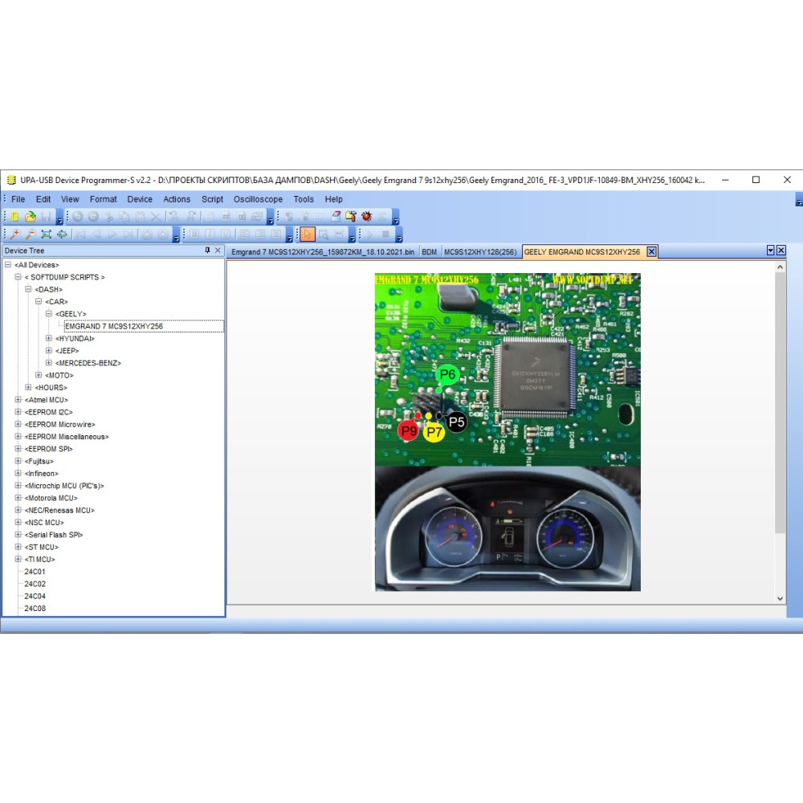Screen dimensions: 803x803
Task: Select the Serial Flash SPI label
Action: coord(54,535)
